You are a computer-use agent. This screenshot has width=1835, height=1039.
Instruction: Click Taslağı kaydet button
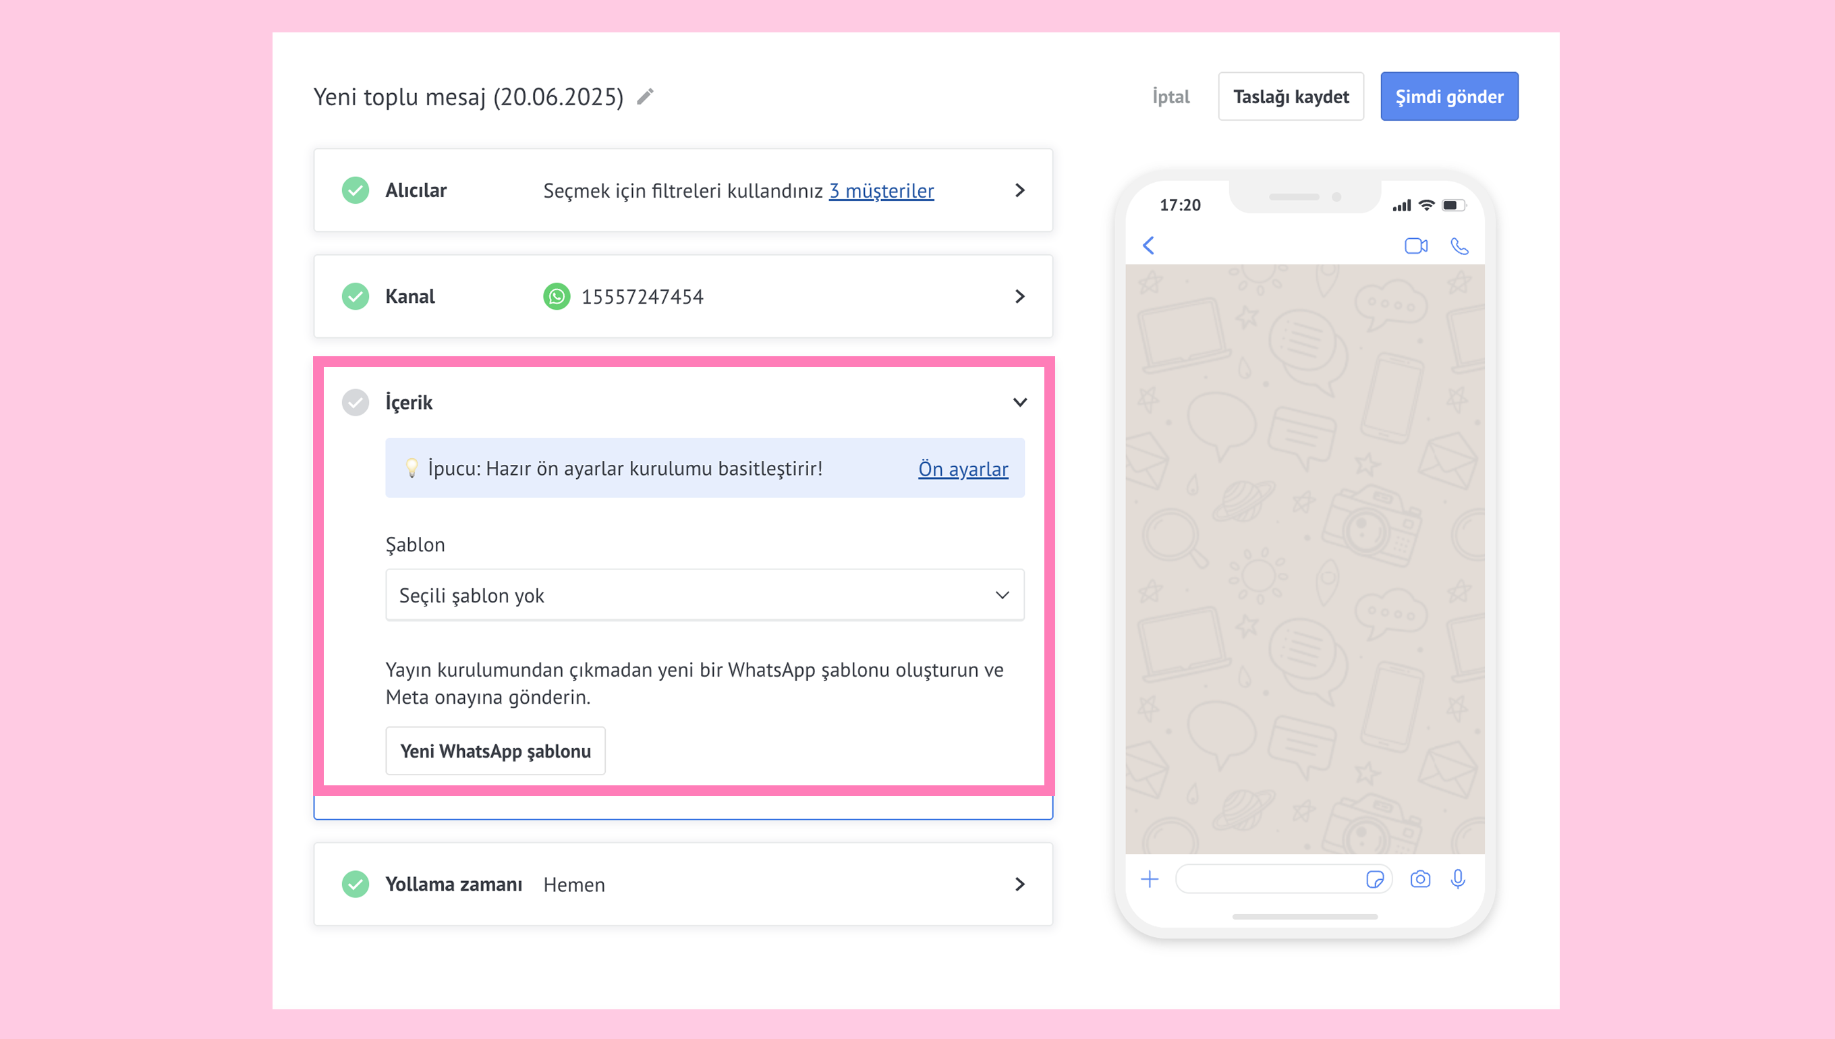tap(1291, 96)
